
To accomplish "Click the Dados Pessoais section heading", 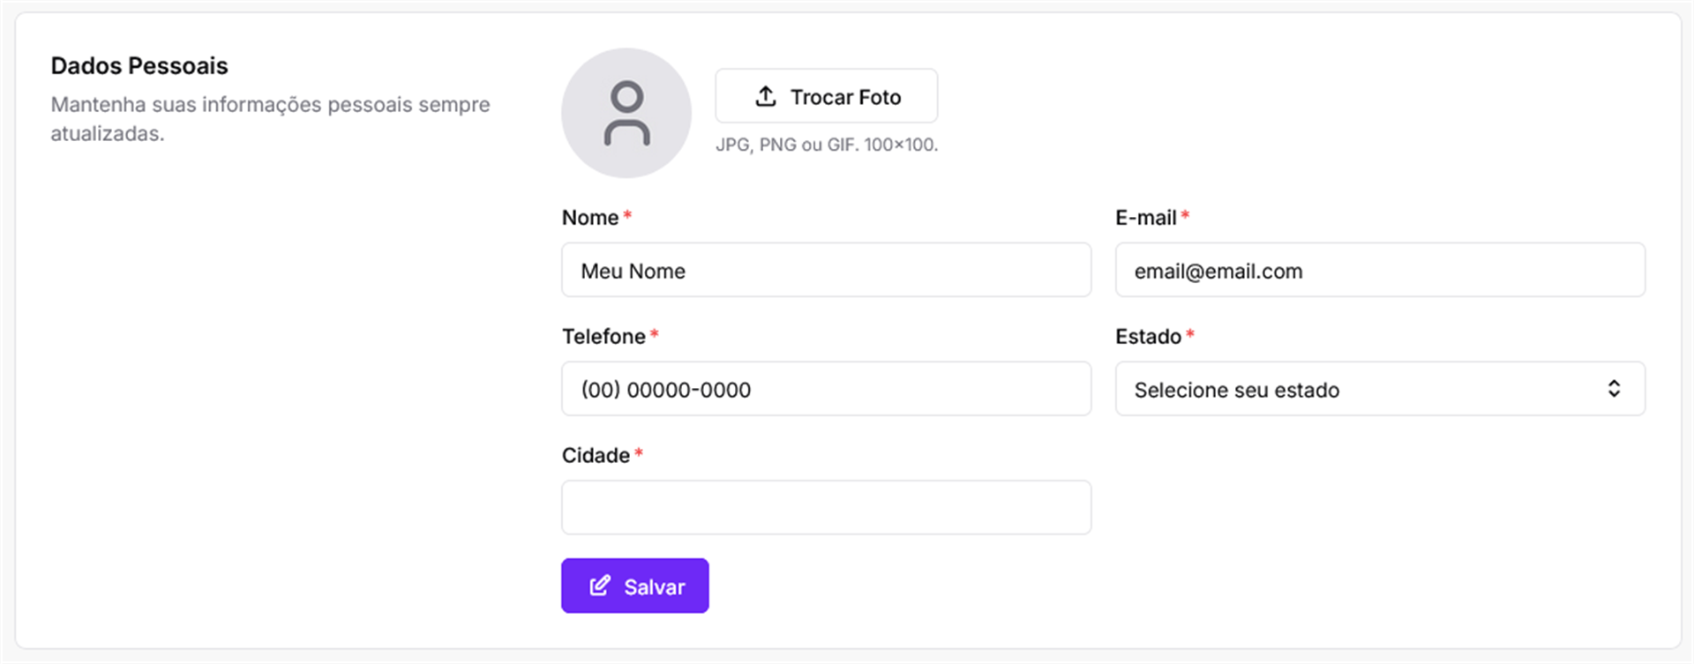I will 139,66.
